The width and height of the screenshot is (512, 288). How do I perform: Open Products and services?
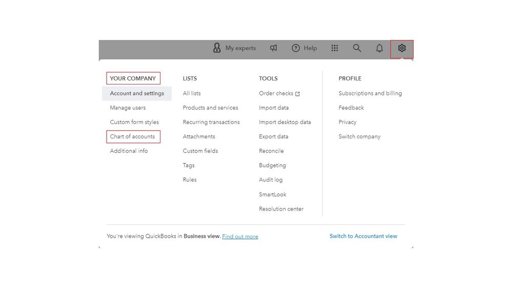[210, 108]
